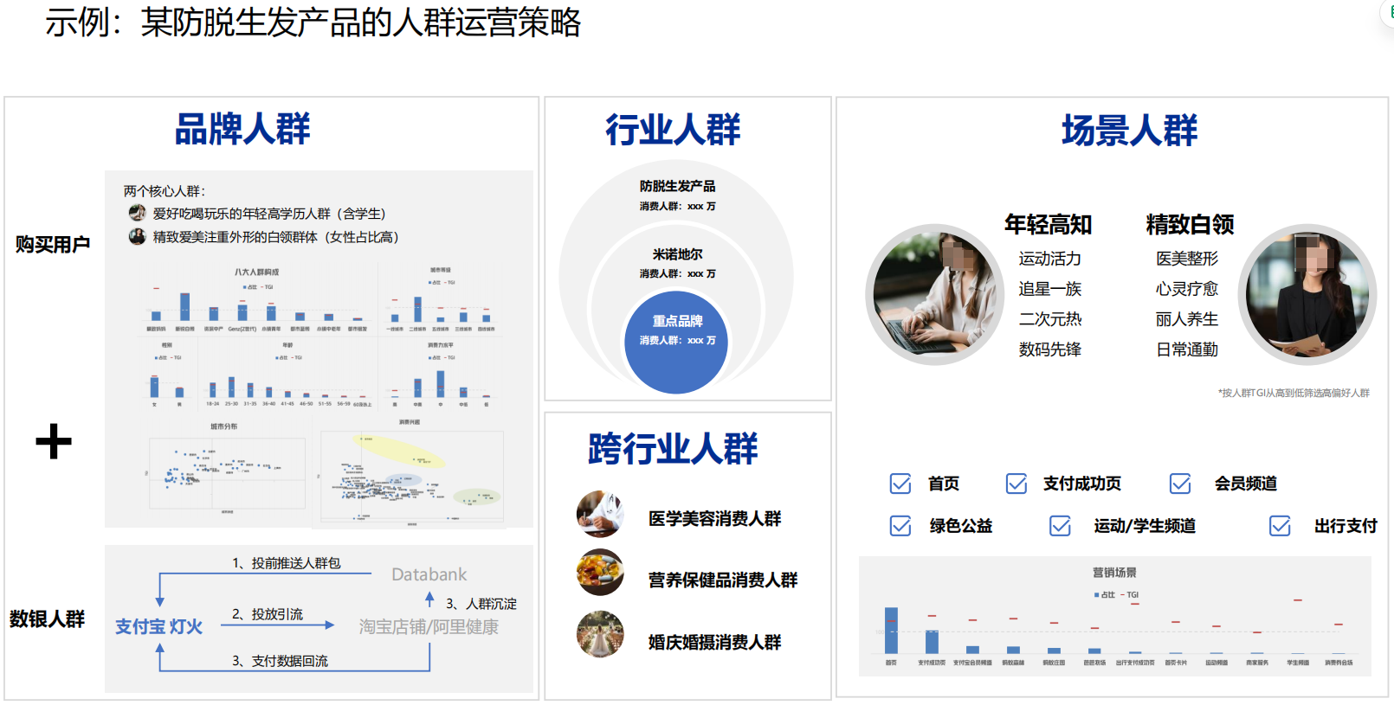Click the 营养保健品消费人群 text label
This screenshot has height=705, width=1394.
tap(723, 580)
